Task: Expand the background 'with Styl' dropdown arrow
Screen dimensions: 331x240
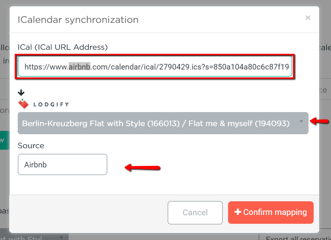Action: 61,237
